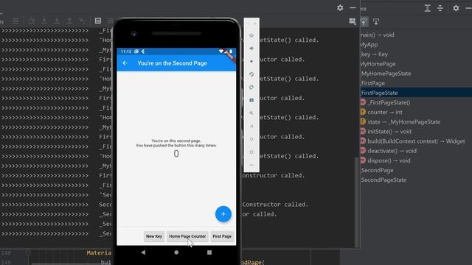Screen dimensions: 472x265
Task: Toggle Autoscroll to Source in the Structure panel
Action: pos(364,21)
